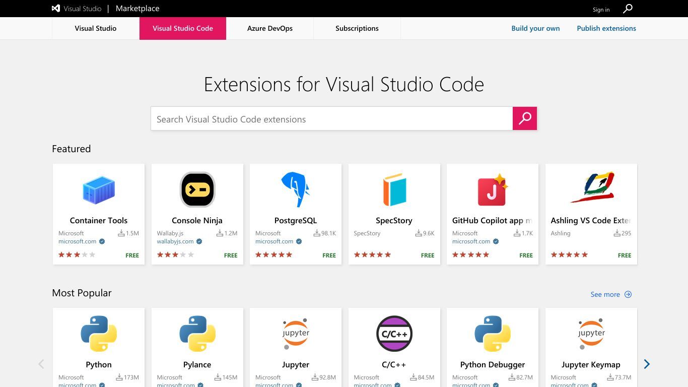The image size is (688, 387).
Task: Open the C/C++ extension icon
Action: pos(394,334)
